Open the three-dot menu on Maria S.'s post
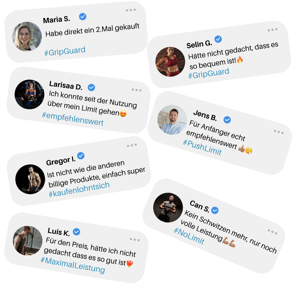This screenshot has width=292, height=292. click(131, 10)
